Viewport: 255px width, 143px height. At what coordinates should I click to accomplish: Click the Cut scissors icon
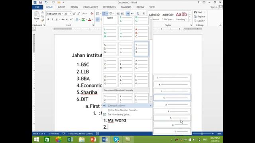[x=43, y=12]
